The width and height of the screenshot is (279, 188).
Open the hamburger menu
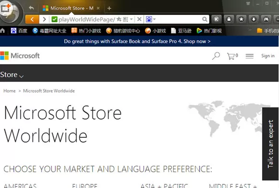click(250, 56)
